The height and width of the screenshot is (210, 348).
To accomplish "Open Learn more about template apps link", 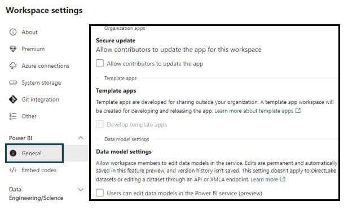I will (x=254, y=111).
